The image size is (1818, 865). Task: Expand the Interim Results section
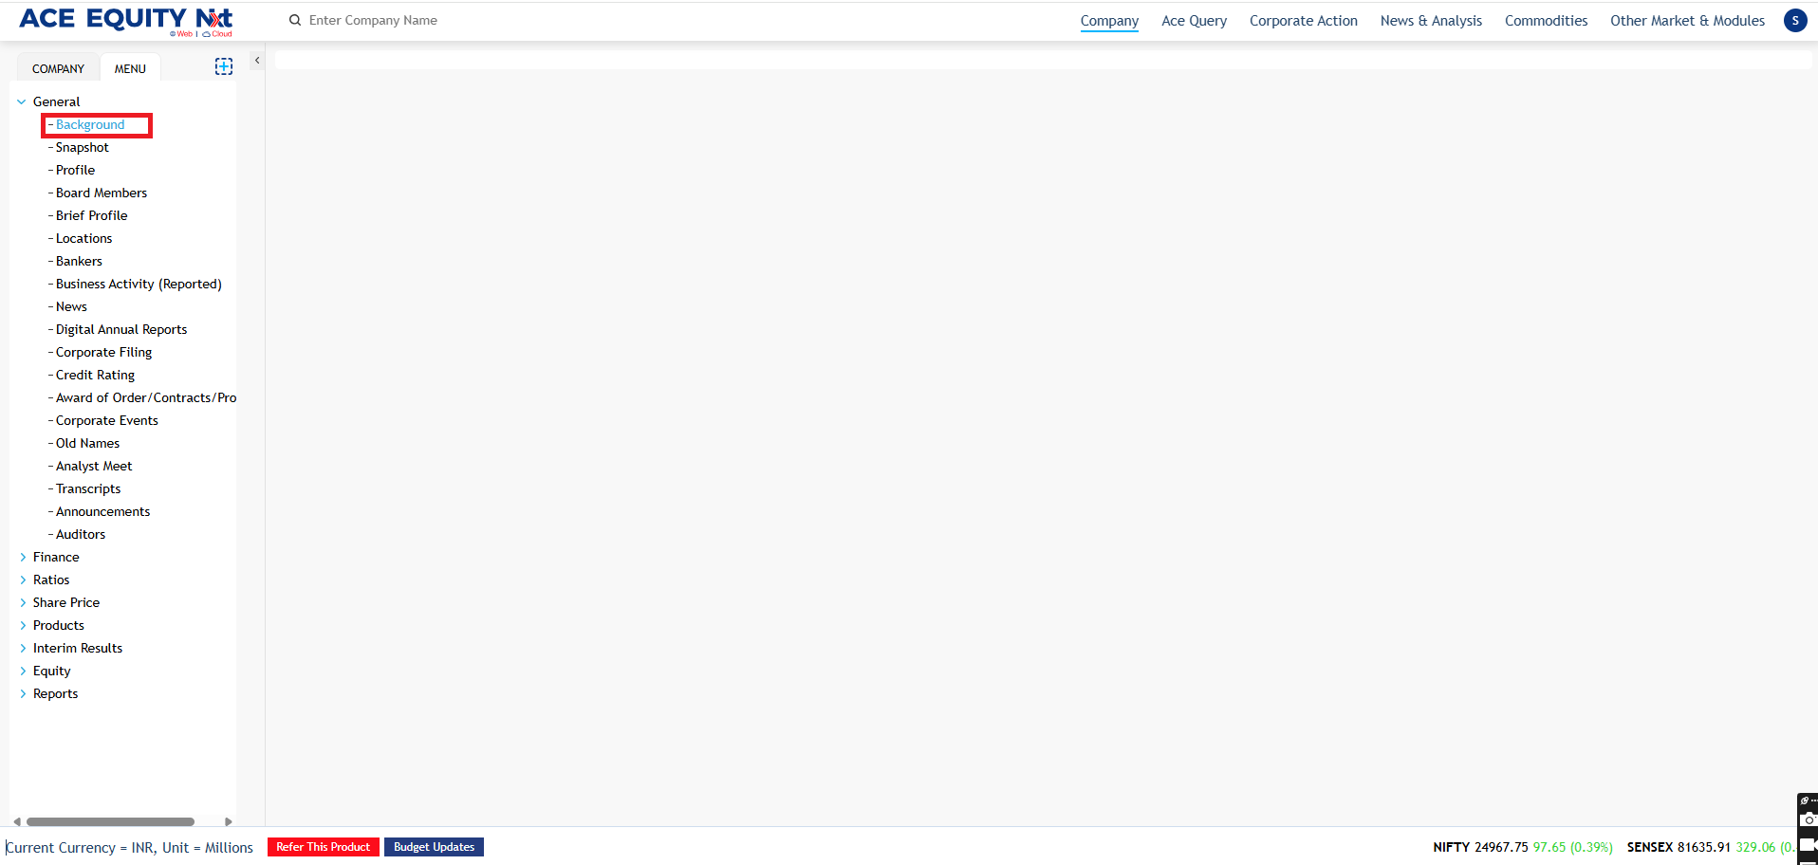point(23,648)
